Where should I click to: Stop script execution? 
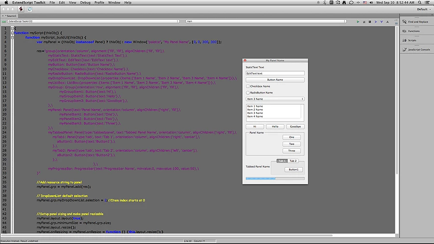[370, 22]
